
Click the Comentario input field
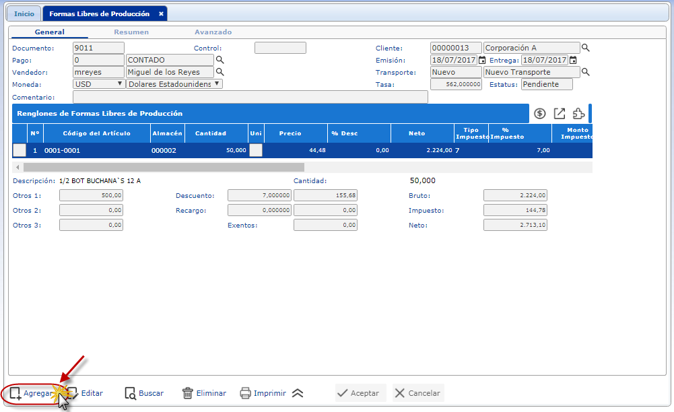coord(250,97)
